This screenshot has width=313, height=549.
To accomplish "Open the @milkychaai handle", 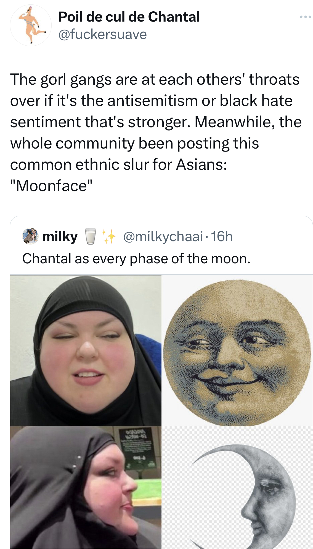I will tap(163, 236).
